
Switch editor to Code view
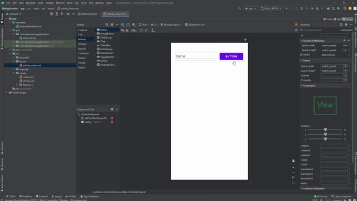point(327,20)
